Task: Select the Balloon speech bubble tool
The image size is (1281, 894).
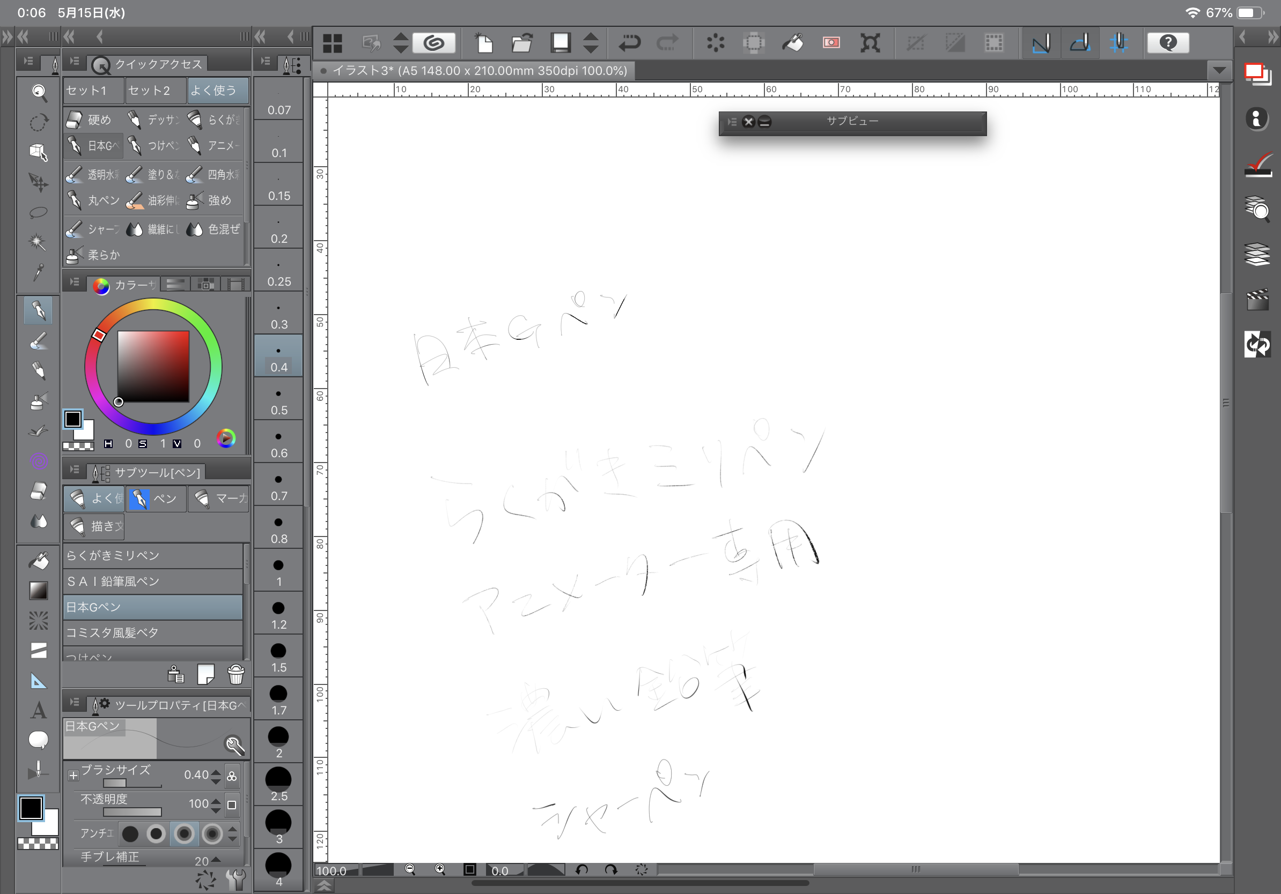Action: 38,740
